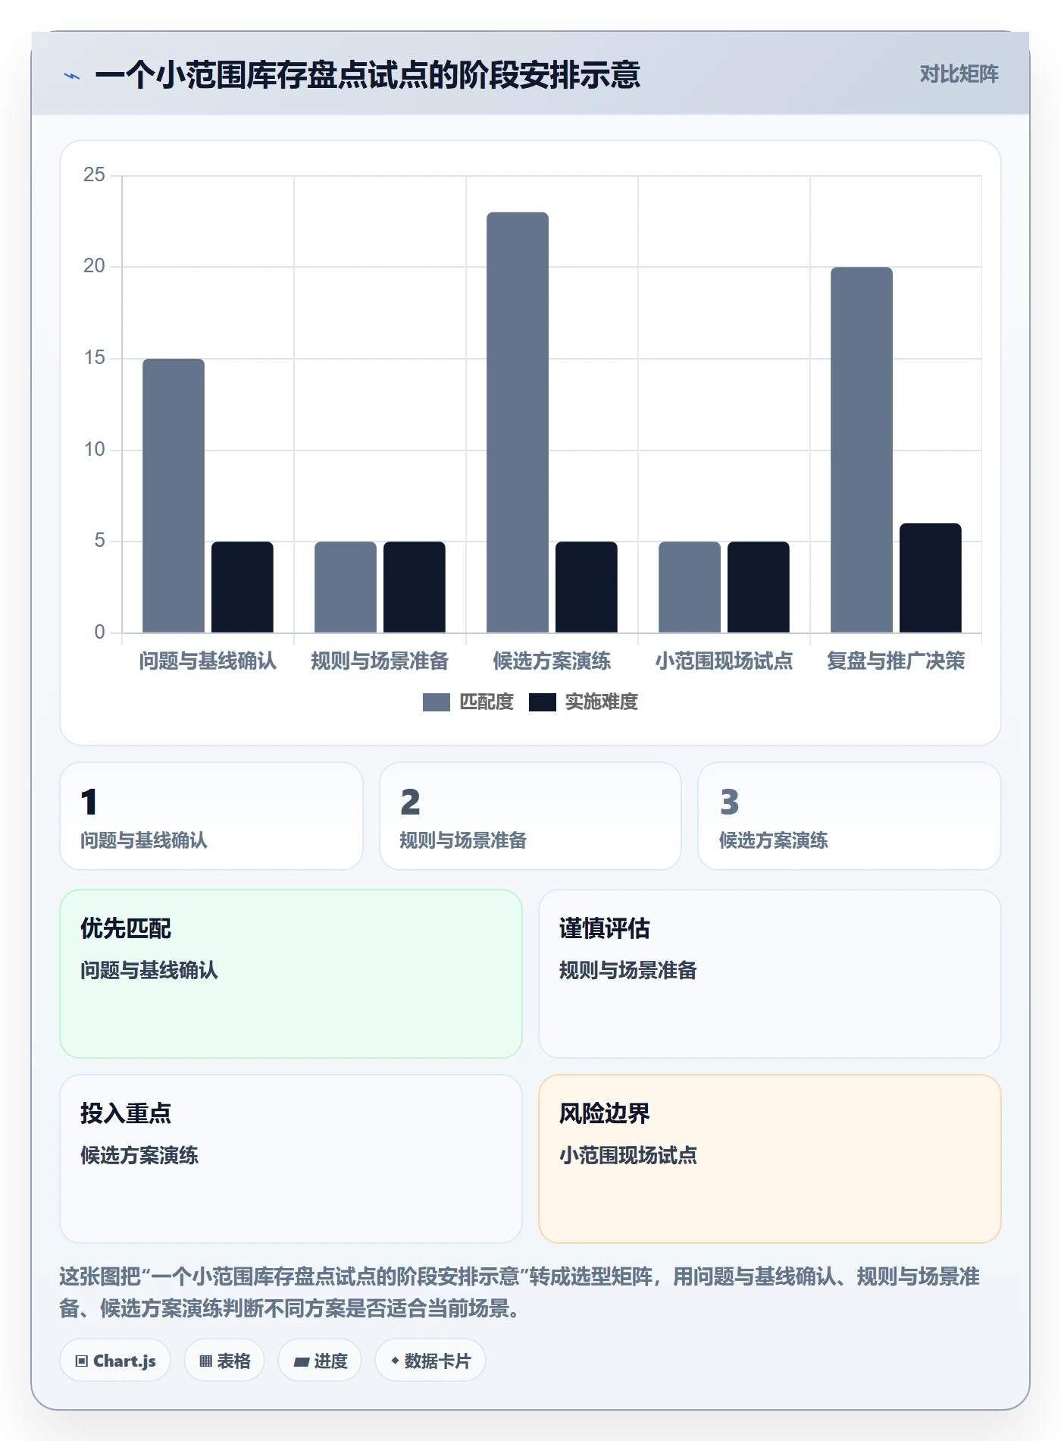Click the y-axis value 25
Image resolution: width=1061 pixels, height=1441 pixels.
click(x=94, y=175)
